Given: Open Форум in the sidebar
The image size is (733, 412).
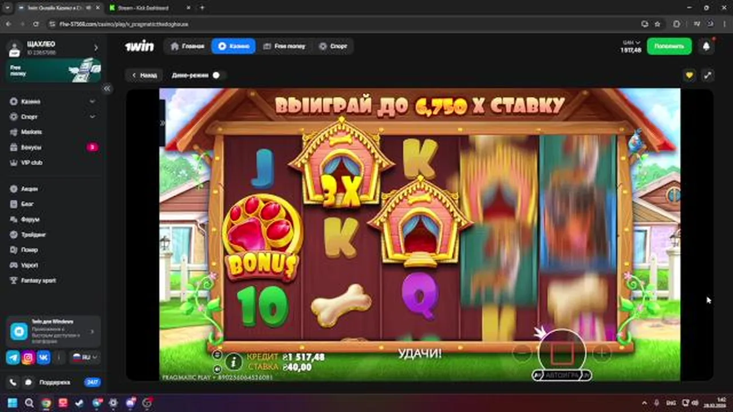Looking at the screenshot, I should click(53, 219).
